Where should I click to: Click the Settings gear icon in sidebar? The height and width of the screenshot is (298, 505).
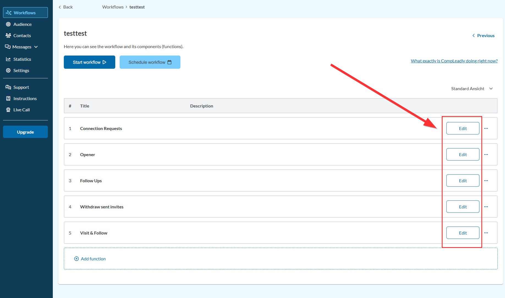tap(8, 70)
